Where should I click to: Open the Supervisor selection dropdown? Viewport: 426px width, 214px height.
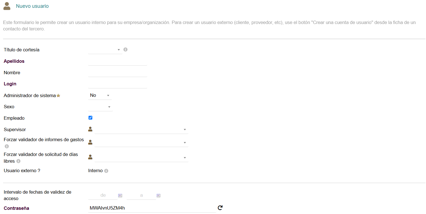pyautogui.click(x=141, y=130)
